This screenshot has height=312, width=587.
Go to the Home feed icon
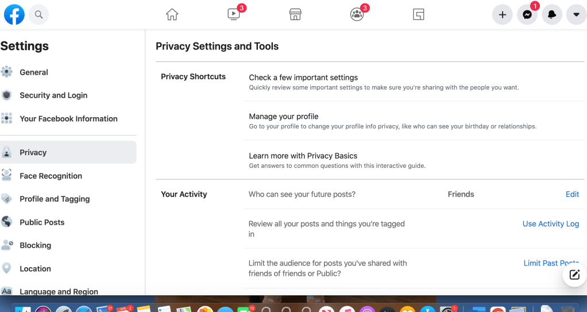172,15
